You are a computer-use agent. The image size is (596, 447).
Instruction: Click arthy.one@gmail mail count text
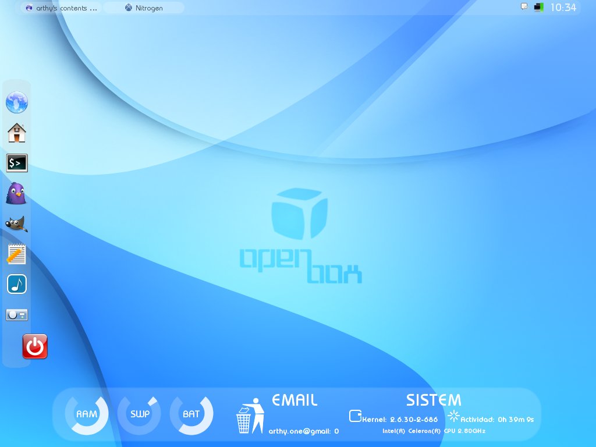point(304,431)
